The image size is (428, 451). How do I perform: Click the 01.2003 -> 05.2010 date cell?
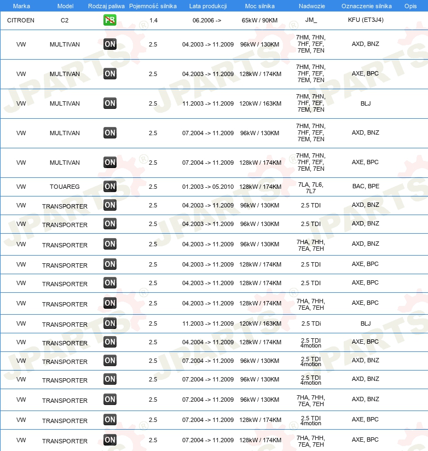click(x=208, y=187)
